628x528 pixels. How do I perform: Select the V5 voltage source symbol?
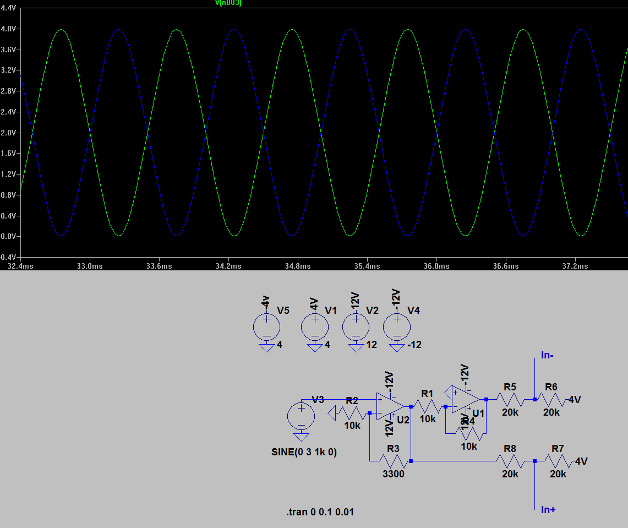point(267,327)
